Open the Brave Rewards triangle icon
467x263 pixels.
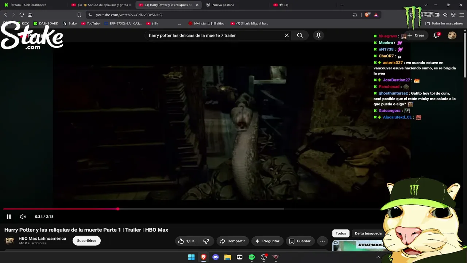pyautogui.click(x=376, y=15)
